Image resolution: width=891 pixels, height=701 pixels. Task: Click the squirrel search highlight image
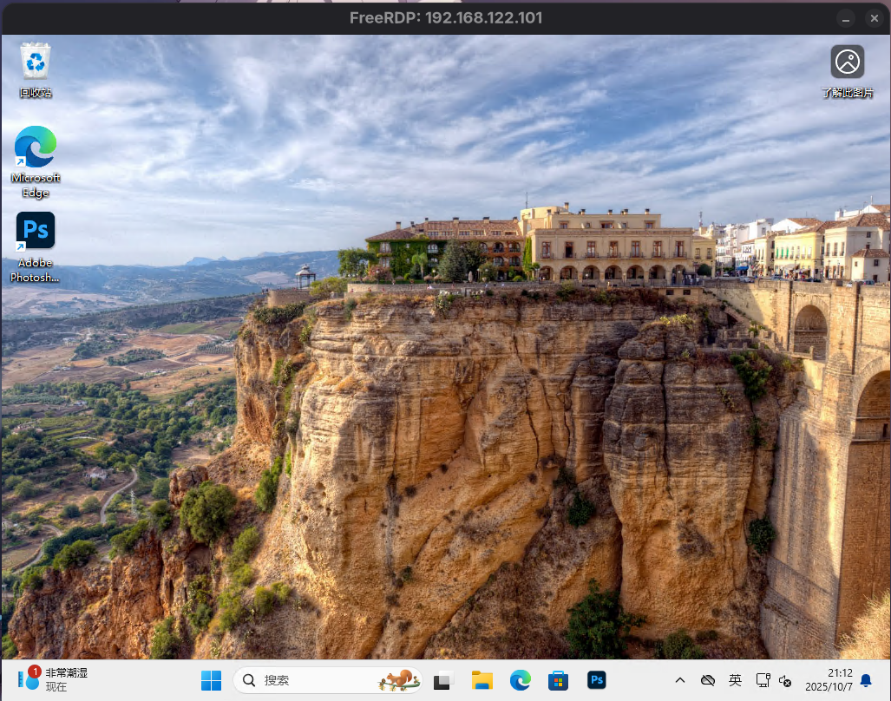click(399, 681)
